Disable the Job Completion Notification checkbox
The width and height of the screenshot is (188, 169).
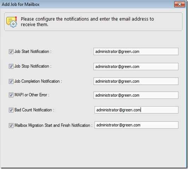[11, 81]
